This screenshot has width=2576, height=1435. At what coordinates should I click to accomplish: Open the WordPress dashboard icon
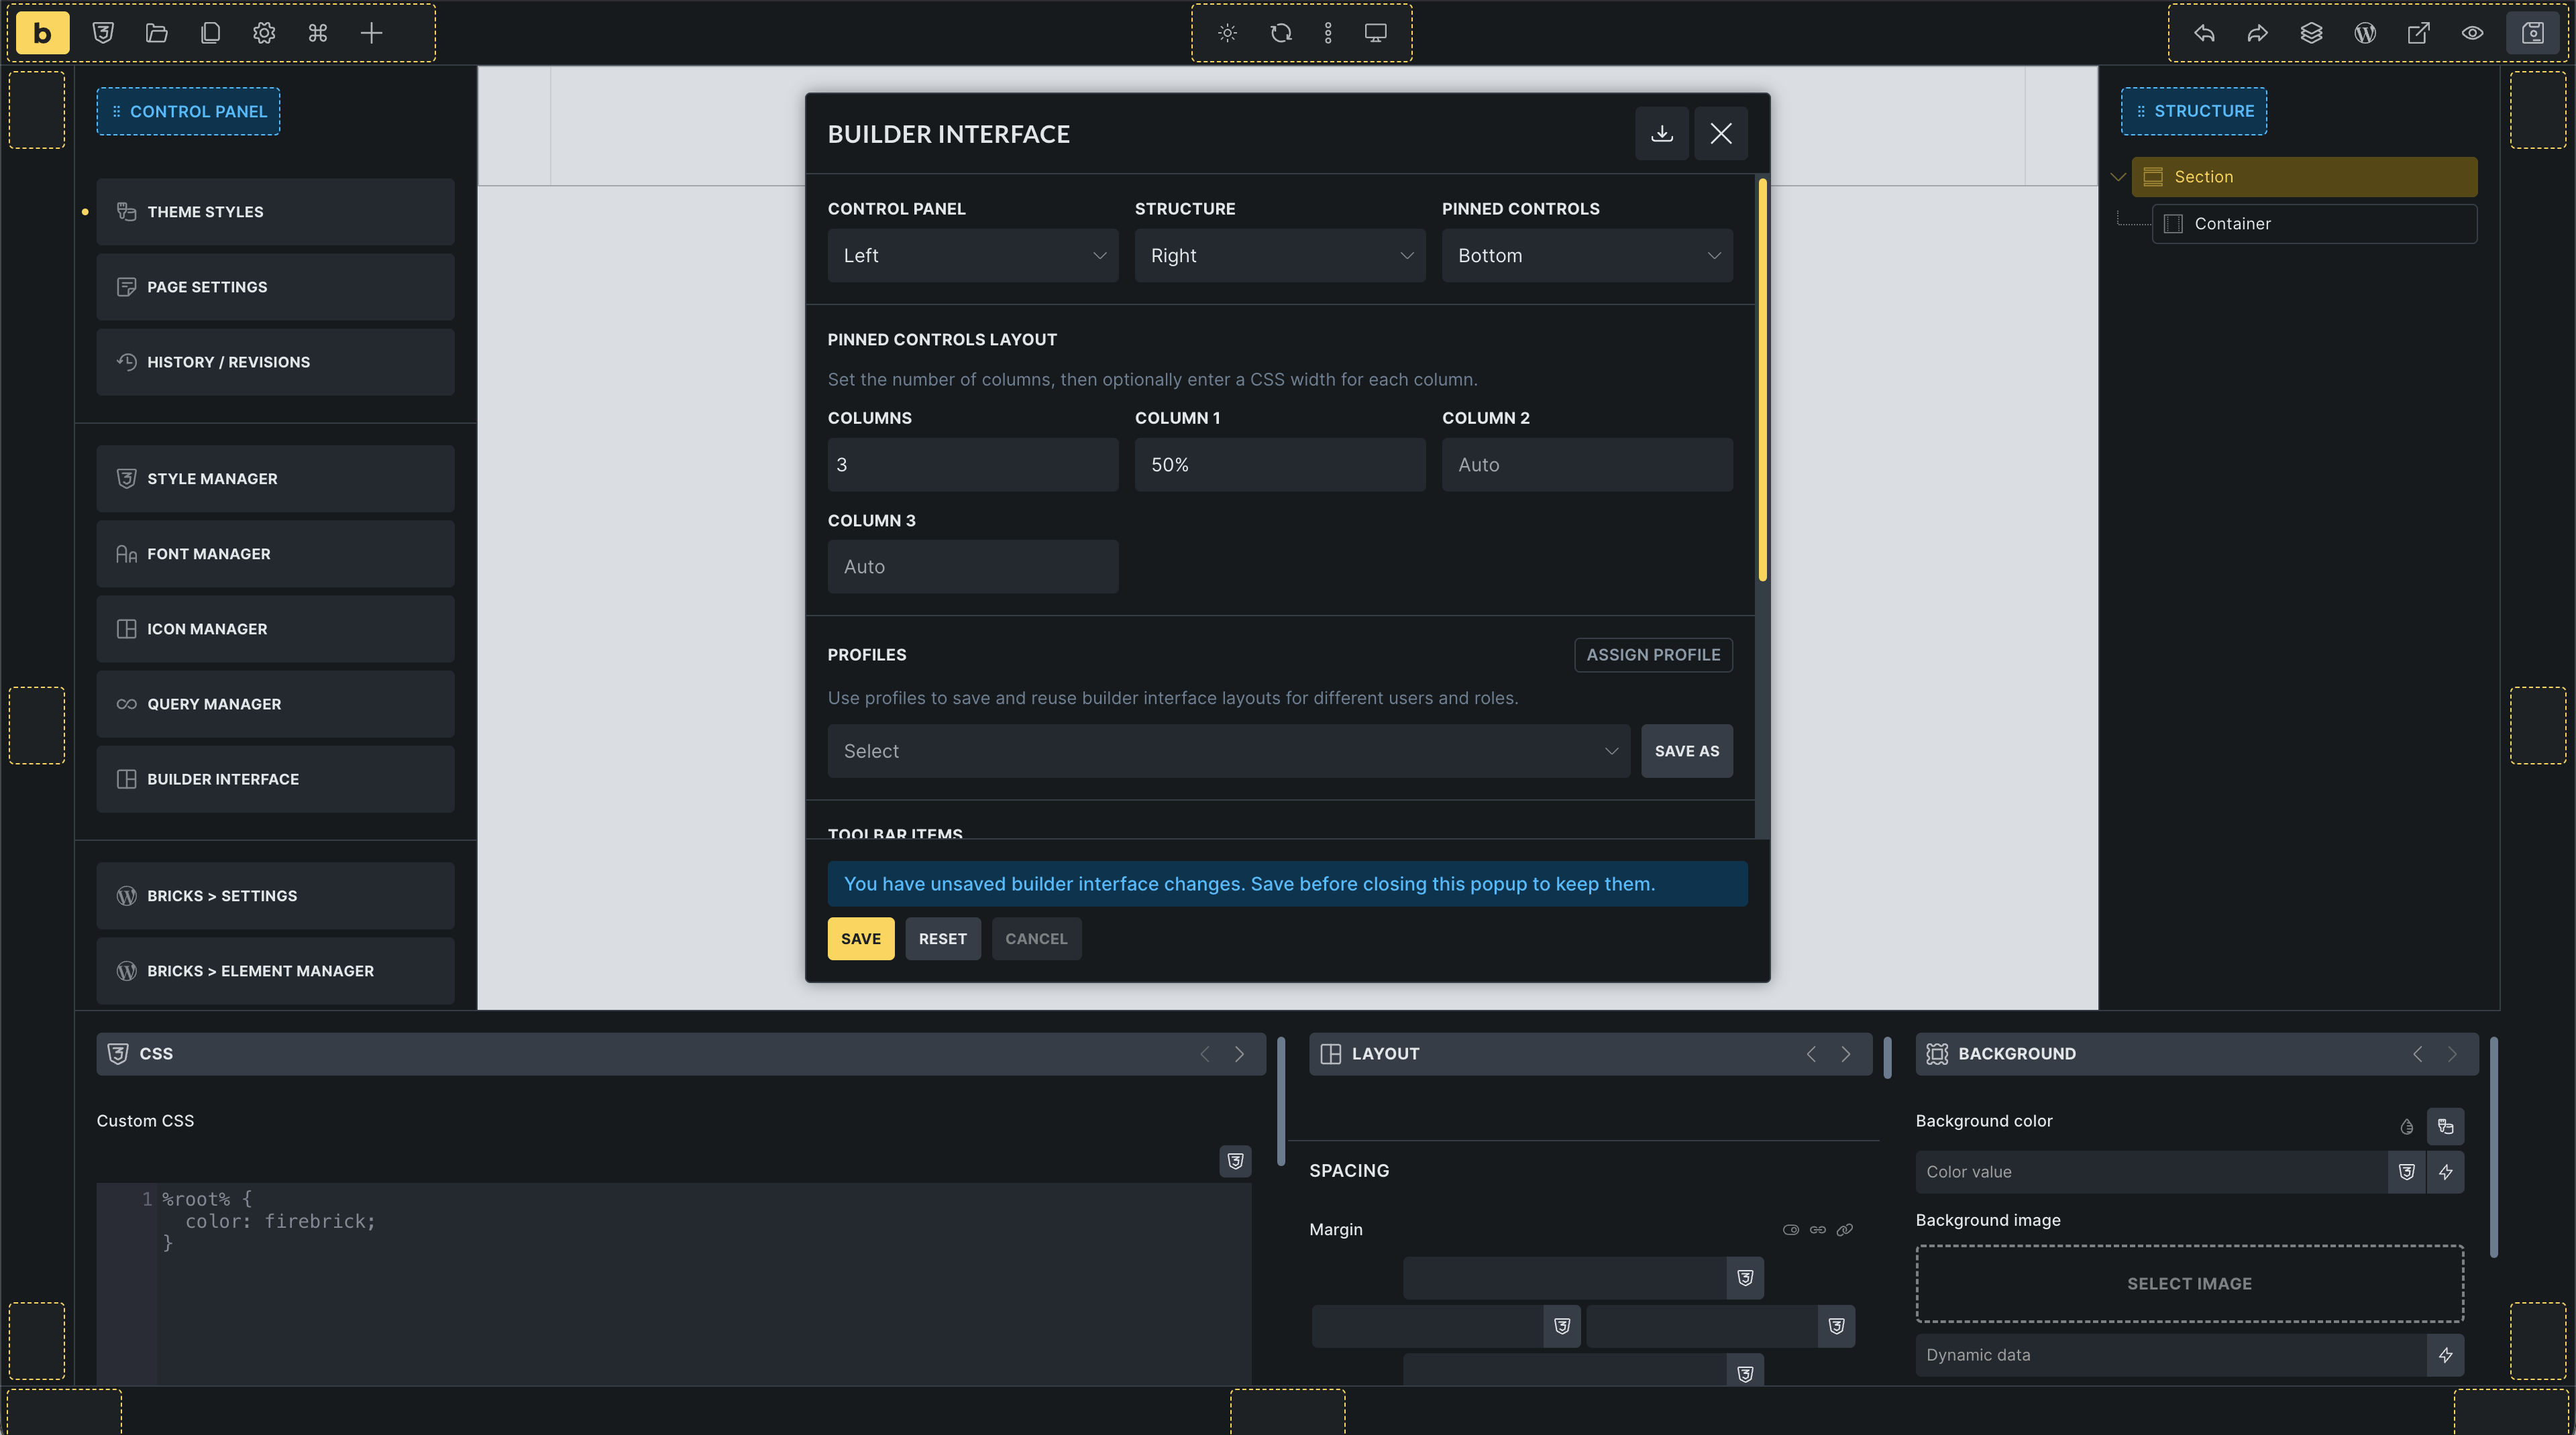2365,33
